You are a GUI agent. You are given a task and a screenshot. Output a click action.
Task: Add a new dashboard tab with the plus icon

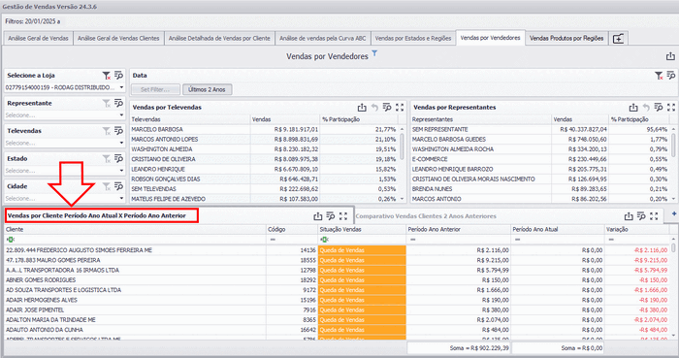(x=619, y=39)
